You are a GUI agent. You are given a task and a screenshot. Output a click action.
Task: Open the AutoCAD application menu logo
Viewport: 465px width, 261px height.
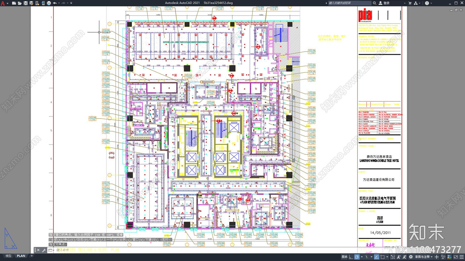point(3,3)
